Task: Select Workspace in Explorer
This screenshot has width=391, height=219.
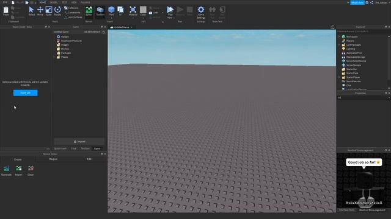Action: point(352,36)
